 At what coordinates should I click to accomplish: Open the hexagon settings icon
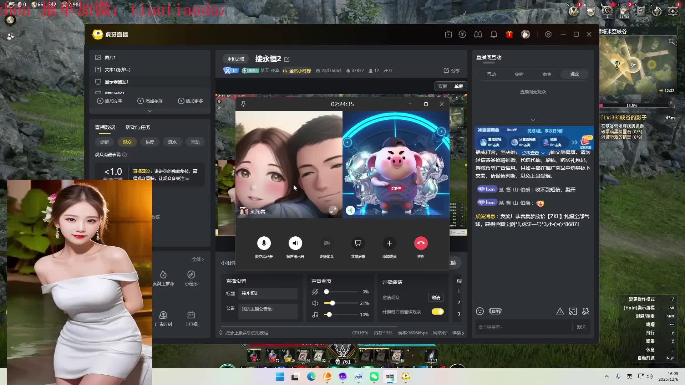548,34
